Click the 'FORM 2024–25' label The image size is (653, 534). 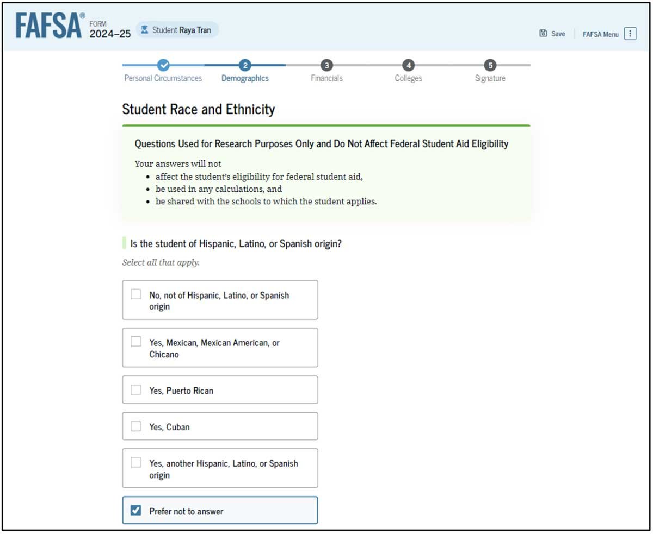click(110, 30)
